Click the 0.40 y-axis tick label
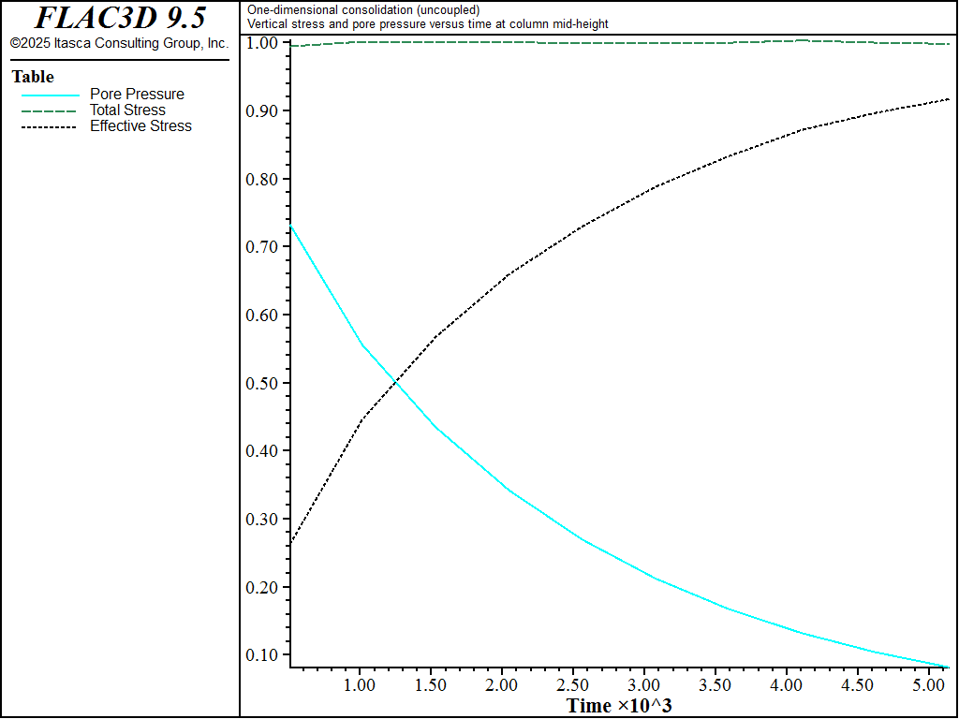 tap(262, 450)
